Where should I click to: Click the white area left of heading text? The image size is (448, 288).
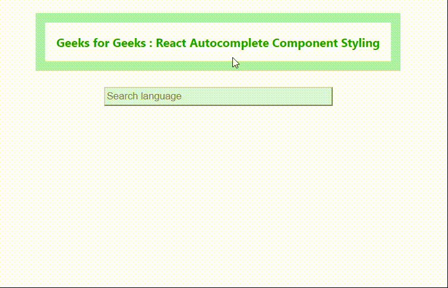coord(51,43)
